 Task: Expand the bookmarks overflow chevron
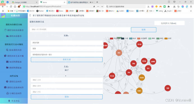(191, 11)
